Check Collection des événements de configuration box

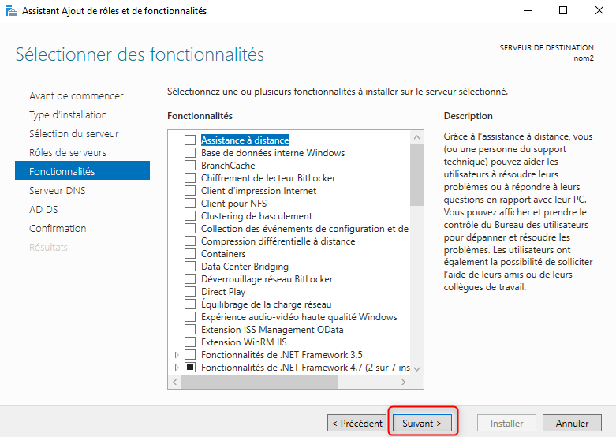point(190,229)
